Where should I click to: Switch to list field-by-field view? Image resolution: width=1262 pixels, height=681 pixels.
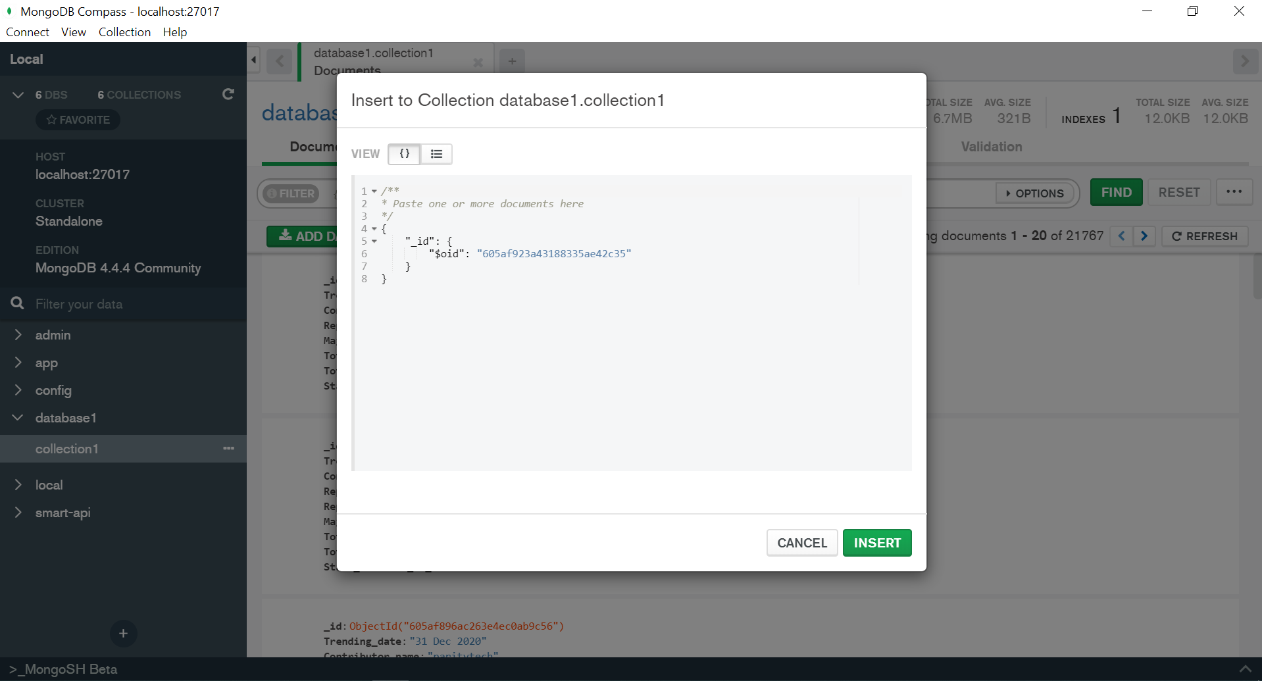[x=436, y=154]
